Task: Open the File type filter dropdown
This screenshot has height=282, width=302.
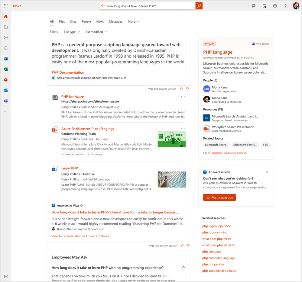Action: click(x=72, y=32)
